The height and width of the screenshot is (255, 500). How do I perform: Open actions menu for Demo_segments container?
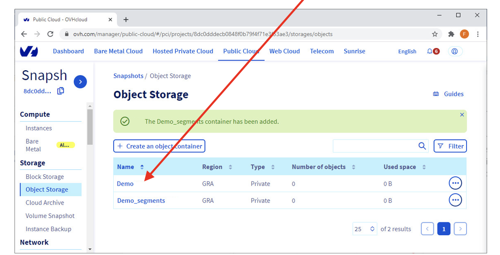pyautogui.click(x=455, y=200)
